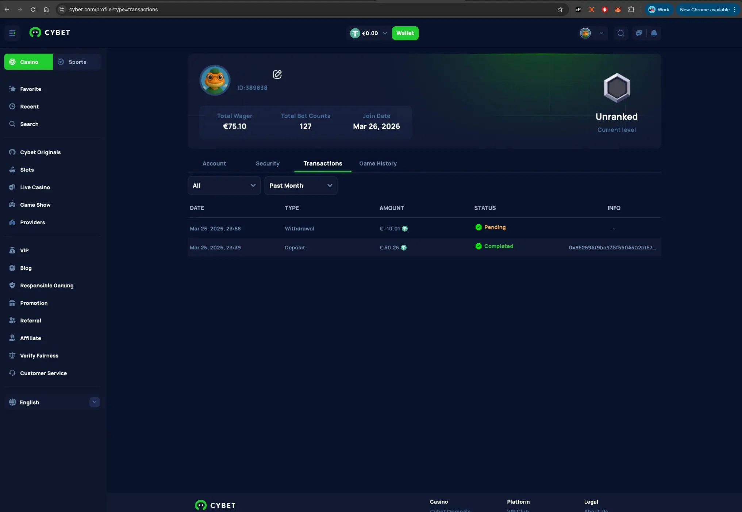Screen dimensions: 742x512
Task: Open the notifications bell
Action: [654, 33]
